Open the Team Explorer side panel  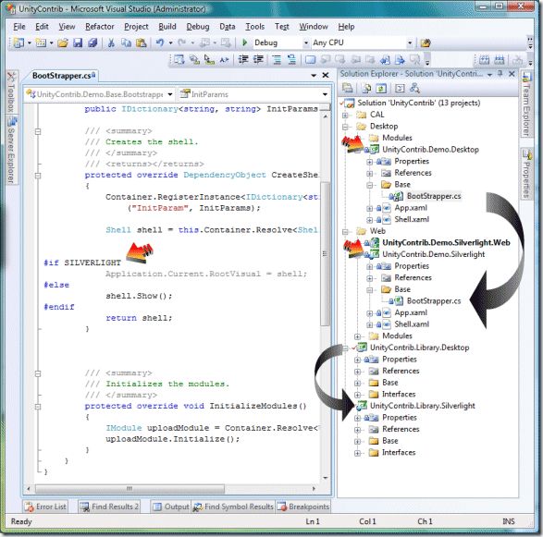click(526, 104)
